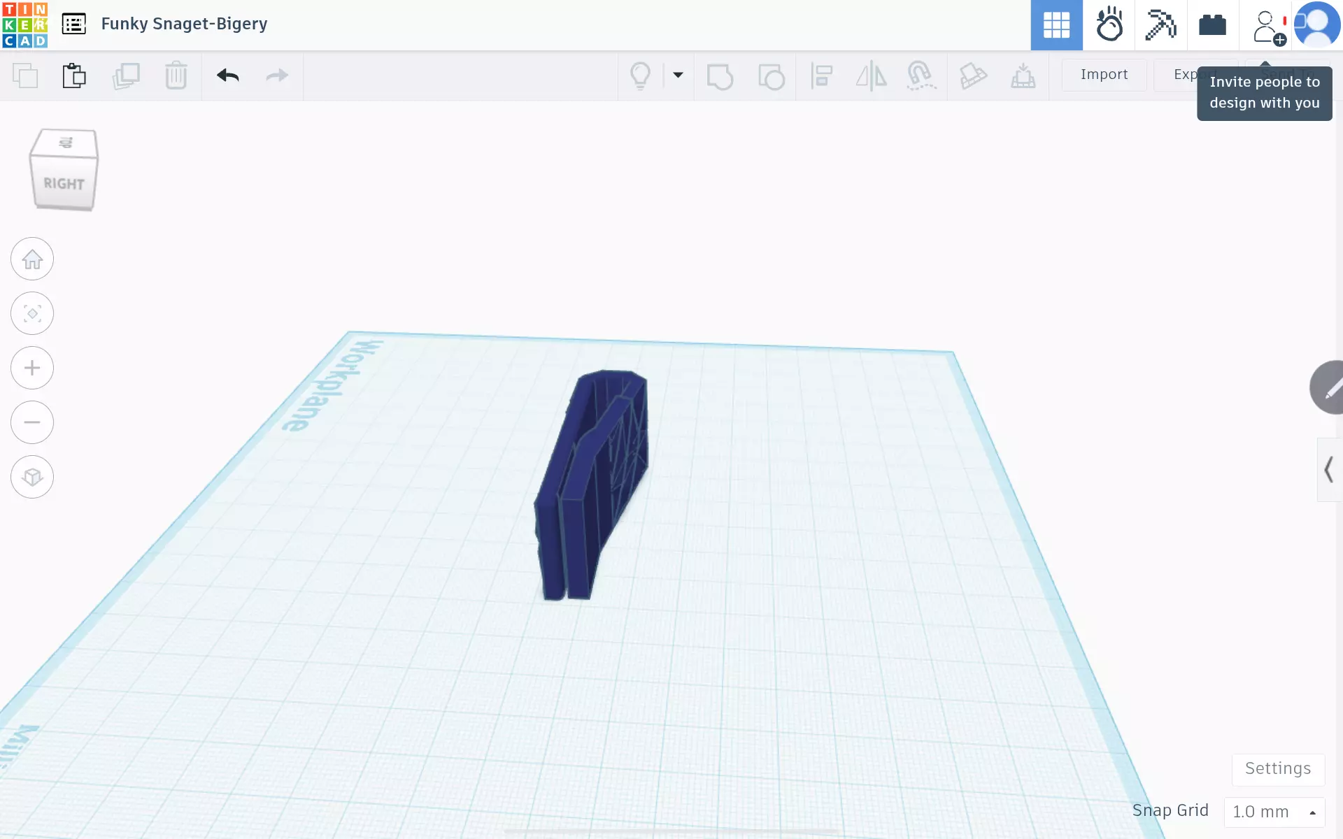Undo the last action

tap(228, 76)
